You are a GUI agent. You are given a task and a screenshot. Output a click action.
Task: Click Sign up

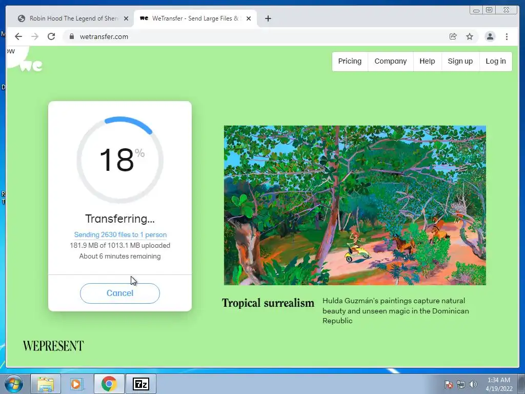[x=460, y=62]
